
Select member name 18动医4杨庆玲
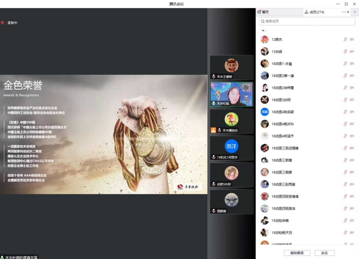click(283, 124)
